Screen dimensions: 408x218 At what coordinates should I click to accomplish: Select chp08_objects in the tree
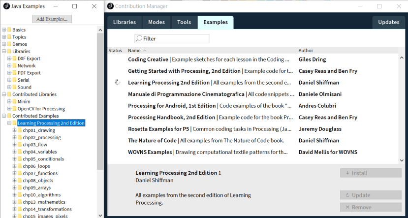pos(38,180)
